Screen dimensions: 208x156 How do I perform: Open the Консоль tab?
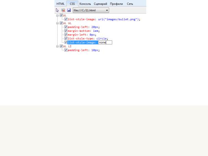pyautogui.click(x=85, y=4)
